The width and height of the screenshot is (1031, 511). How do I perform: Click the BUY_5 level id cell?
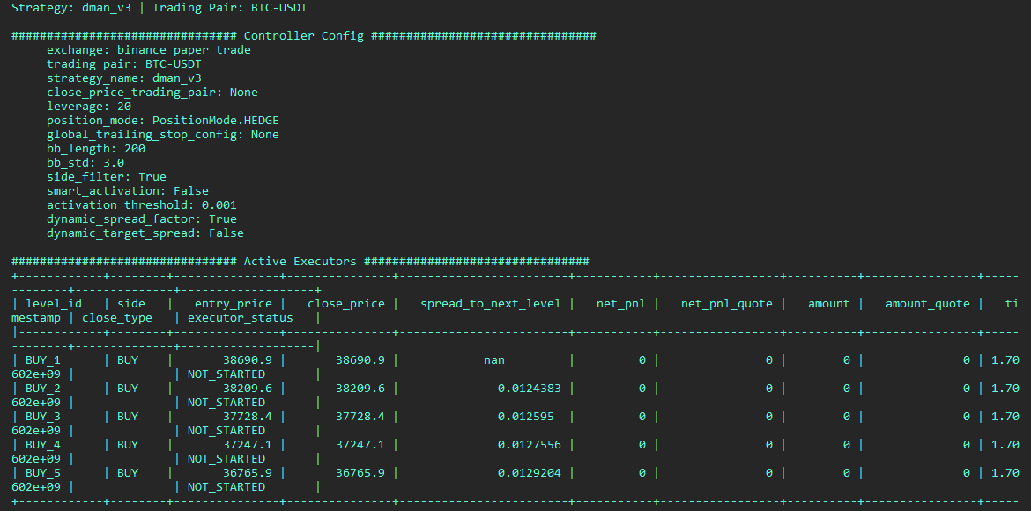coord(42,473)
